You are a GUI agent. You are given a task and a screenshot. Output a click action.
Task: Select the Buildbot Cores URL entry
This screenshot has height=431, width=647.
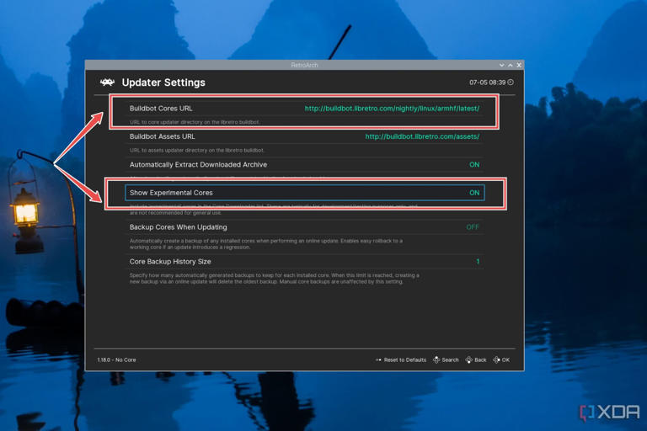pyautogui.click(x=304, y=109)
